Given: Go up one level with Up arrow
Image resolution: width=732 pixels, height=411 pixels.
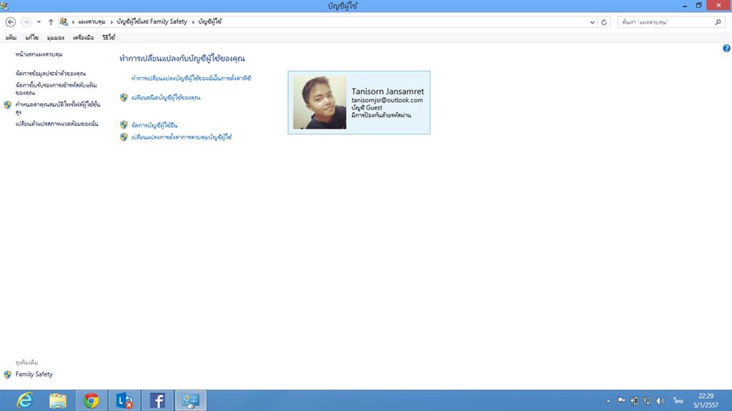Looking at the screenshot, I should [51, 22].
